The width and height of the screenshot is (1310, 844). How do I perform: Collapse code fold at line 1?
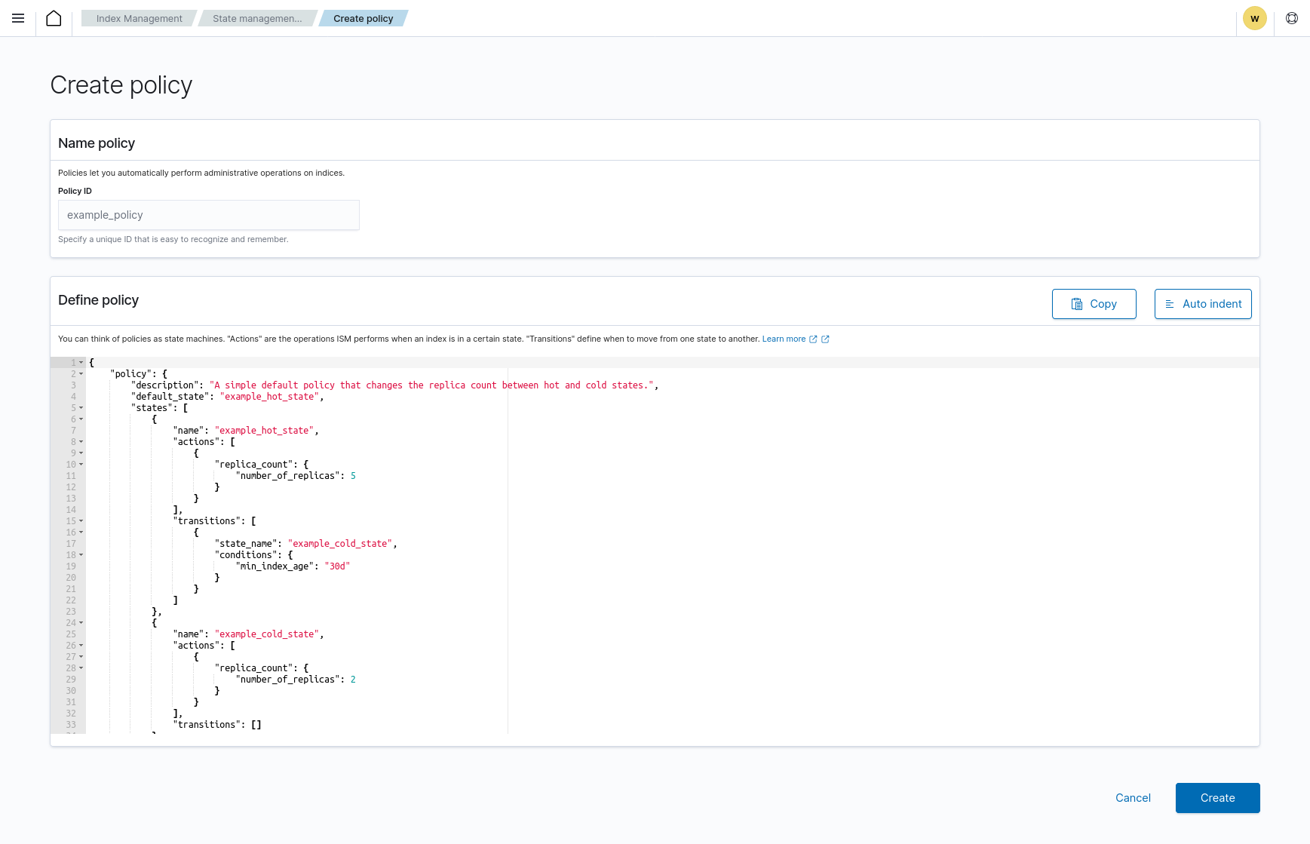[81, 363]
